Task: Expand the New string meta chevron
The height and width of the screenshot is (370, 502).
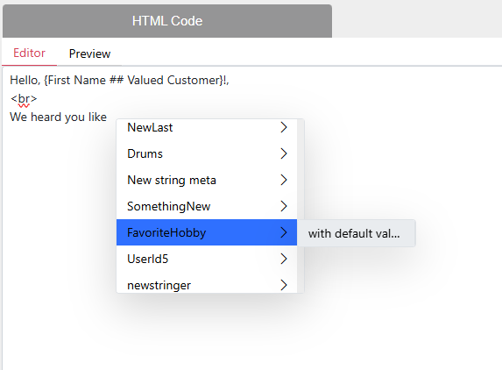Action: tap(284, 180)
